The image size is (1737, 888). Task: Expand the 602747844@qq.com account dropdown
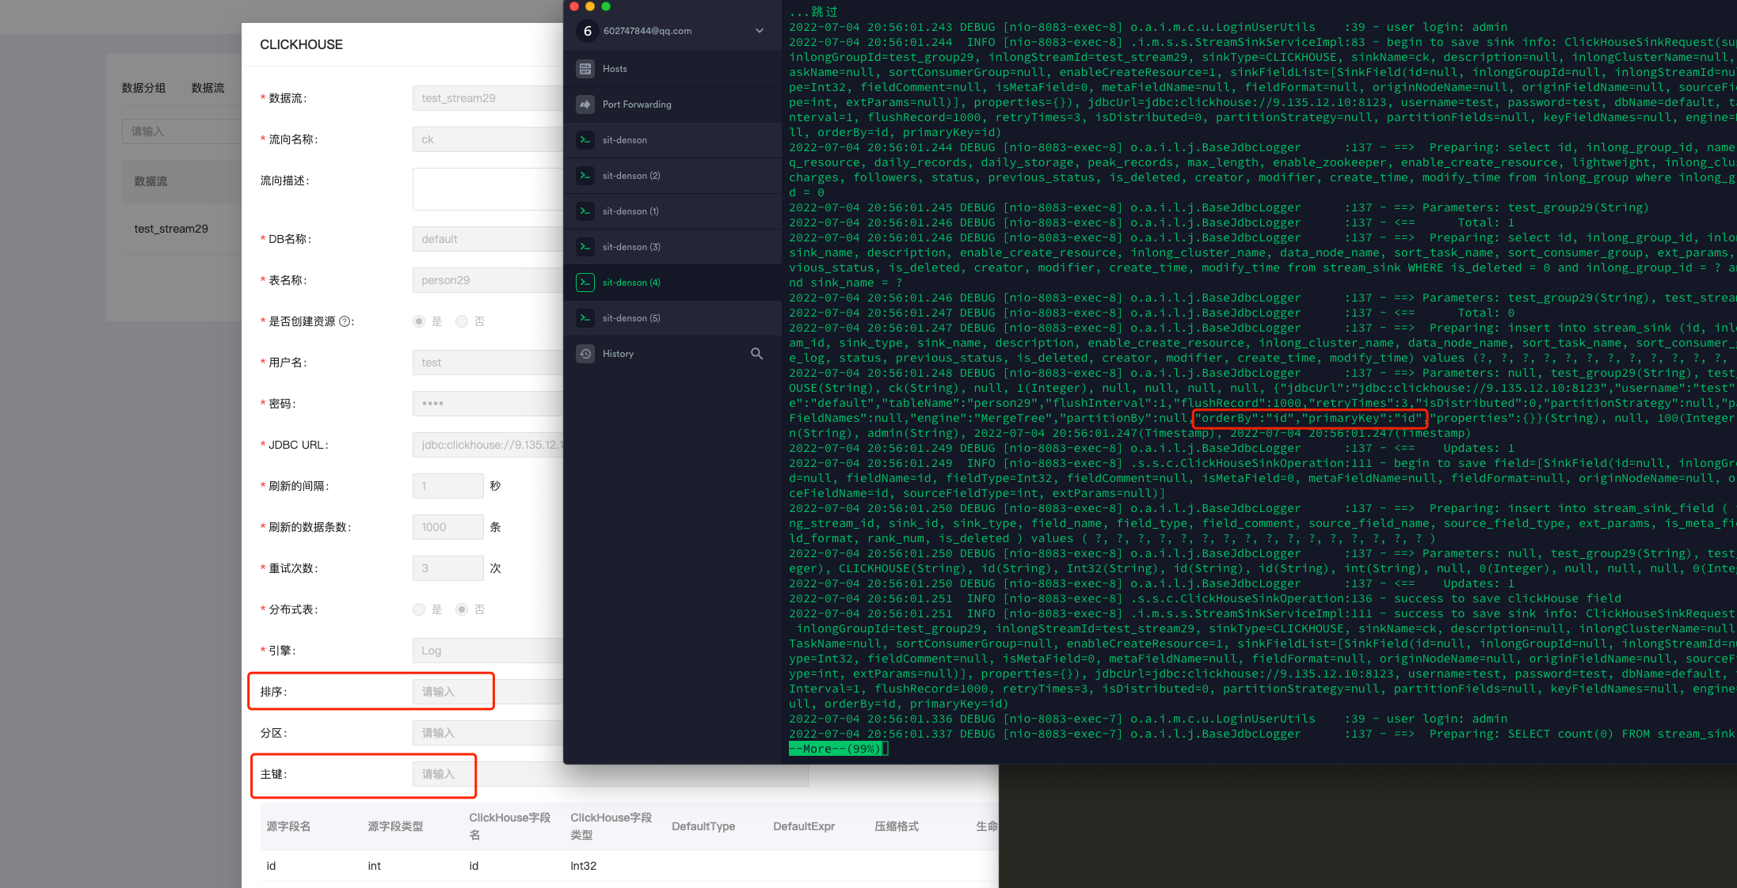point(759,31)
